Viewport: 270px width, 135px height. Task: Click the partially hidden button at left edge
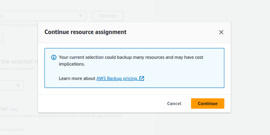[x=1, y=38]
